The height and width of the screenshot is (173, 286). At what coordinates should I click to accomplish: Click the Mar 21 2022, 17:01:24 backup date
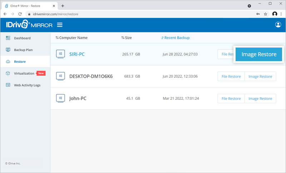181,98
